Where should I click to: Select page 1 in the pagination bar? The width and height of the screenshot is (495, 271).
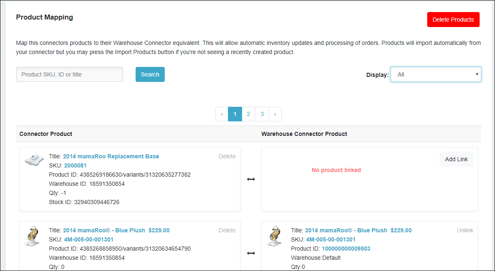(x=235, y=114)
